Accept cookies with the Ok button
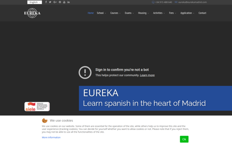Screen dimensions: 232x145 click(x=184, y=139)
